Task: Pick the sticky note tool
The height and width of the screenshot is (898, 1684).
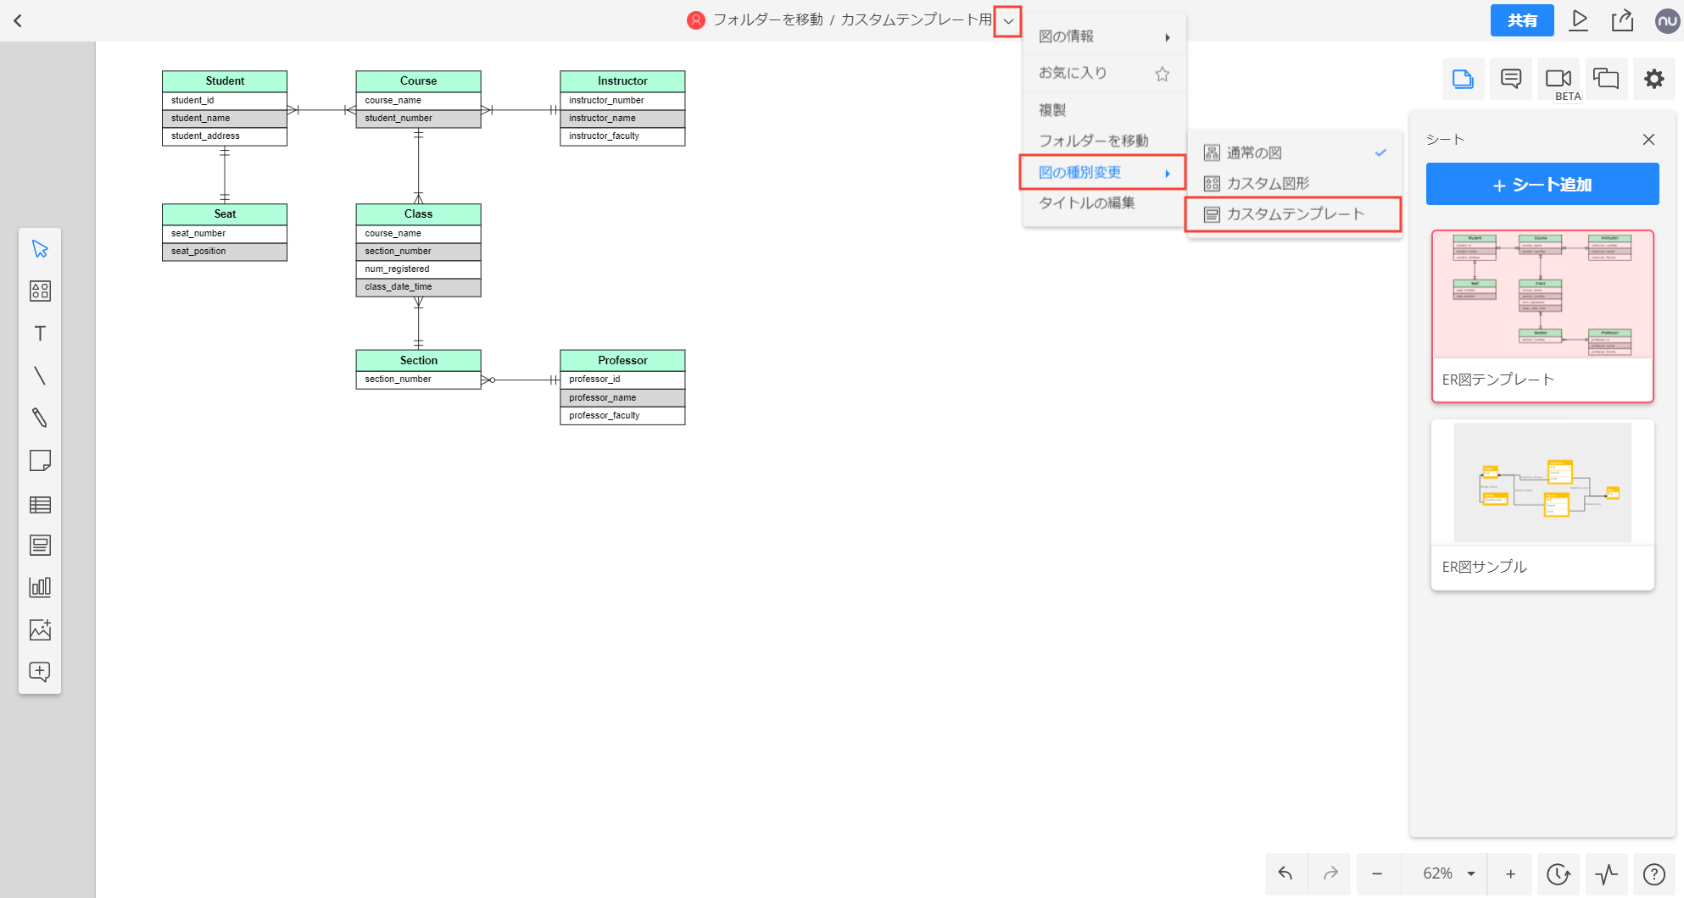Action: point(40,461)
